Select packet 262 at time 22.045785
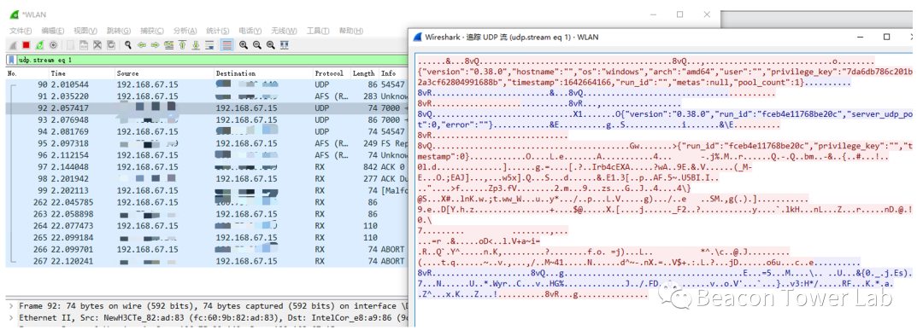The image size is (923, 336). pos(207,202)
